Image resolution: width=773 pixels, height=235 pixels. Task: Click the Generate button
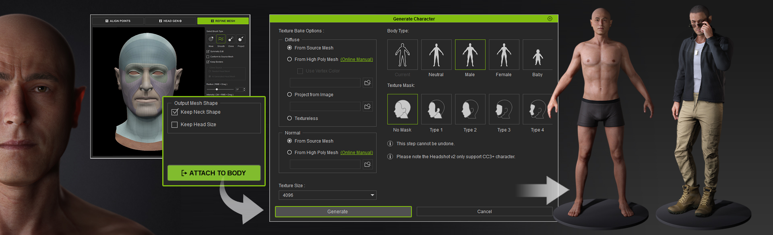pos(343,212)
